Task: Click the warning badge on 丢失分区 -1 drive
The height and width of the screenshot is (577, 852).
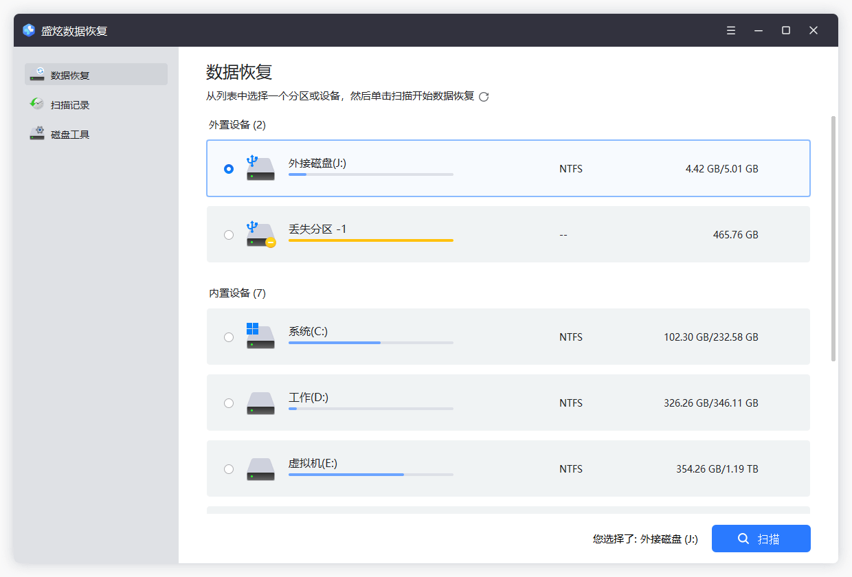Action: pos(269,243)
